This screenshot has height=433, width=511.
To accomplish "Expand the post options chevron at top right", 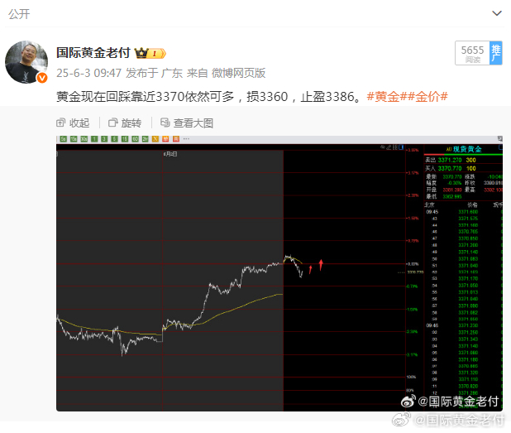I will 496,13.
